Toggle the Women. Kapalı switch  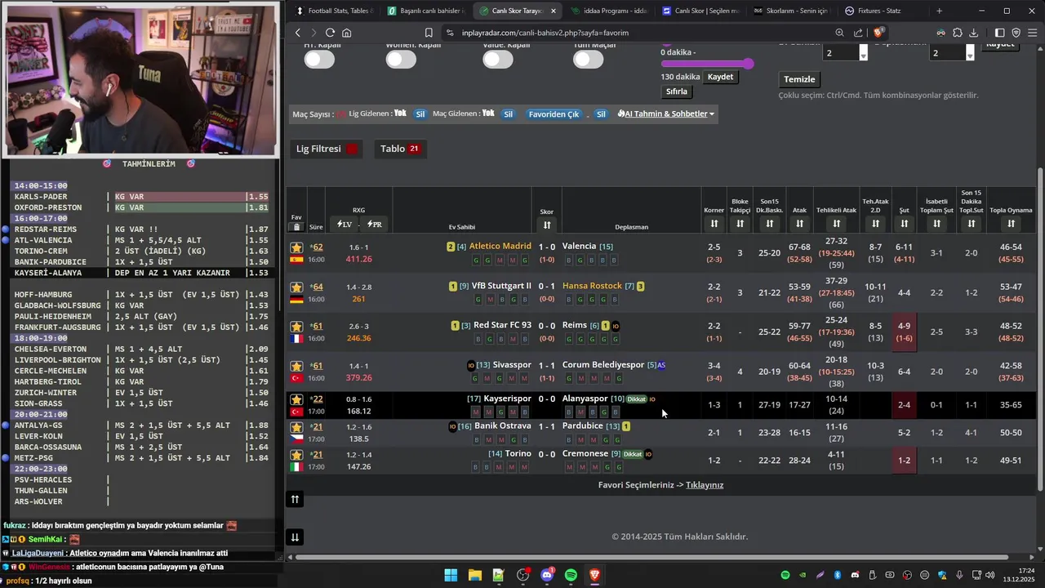(401, 60)
